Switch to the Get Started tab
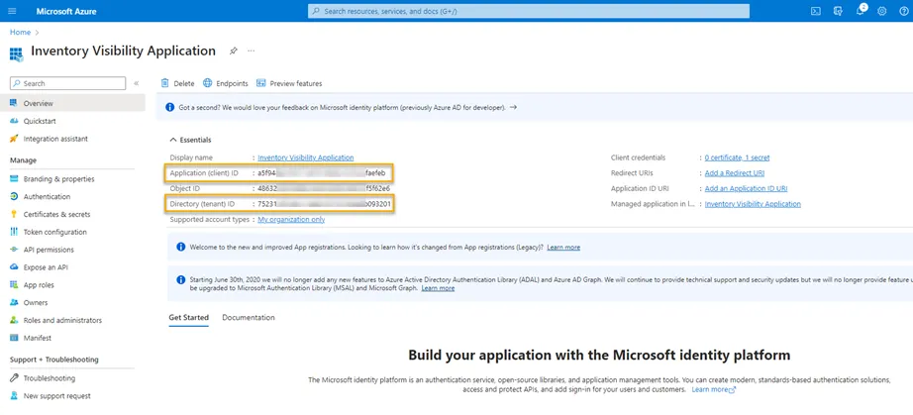Image resolution: width=913 pixels, height=415 pixels. (x=189, y=318)
